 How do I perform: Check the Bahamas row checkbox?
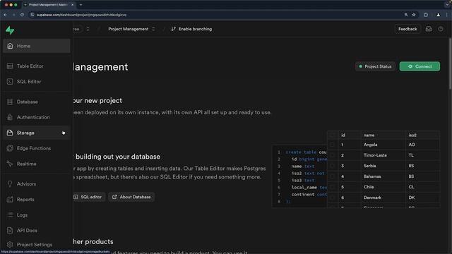point(333,176)
